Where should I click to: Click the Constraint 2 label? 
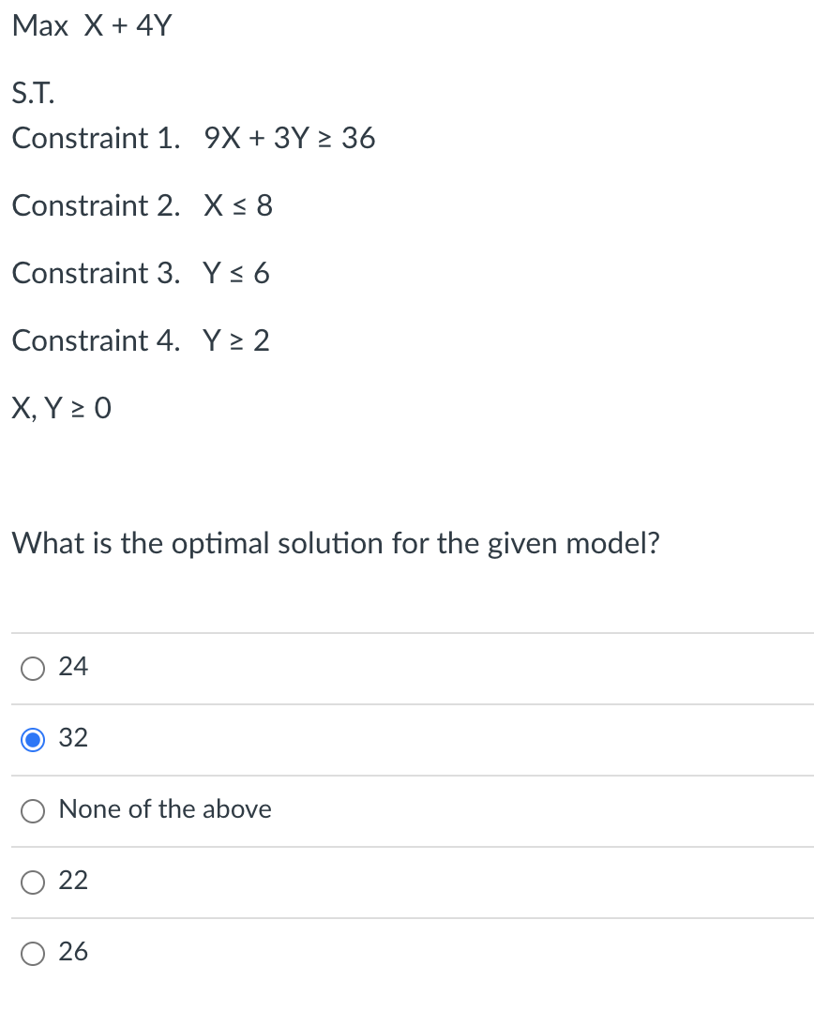tap(96, 205)
